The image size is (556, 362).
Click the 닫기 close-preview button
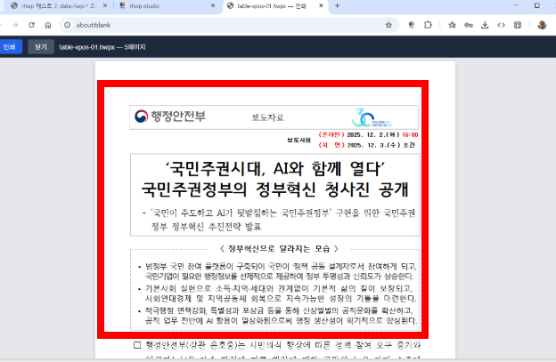[x=41, y=47]
